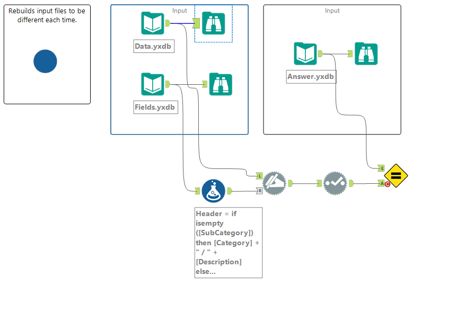Click the Header formula annotation box

229,243
